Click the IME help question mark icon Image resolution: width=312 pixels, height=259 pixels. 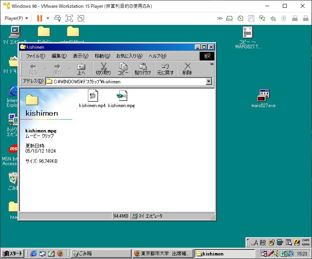(x=297, y=242)
